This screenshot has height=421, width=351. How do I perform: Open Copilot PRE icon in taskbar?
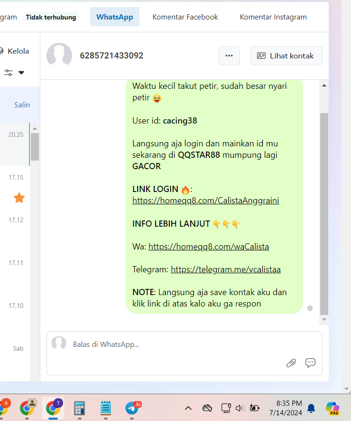coord(333,408)
